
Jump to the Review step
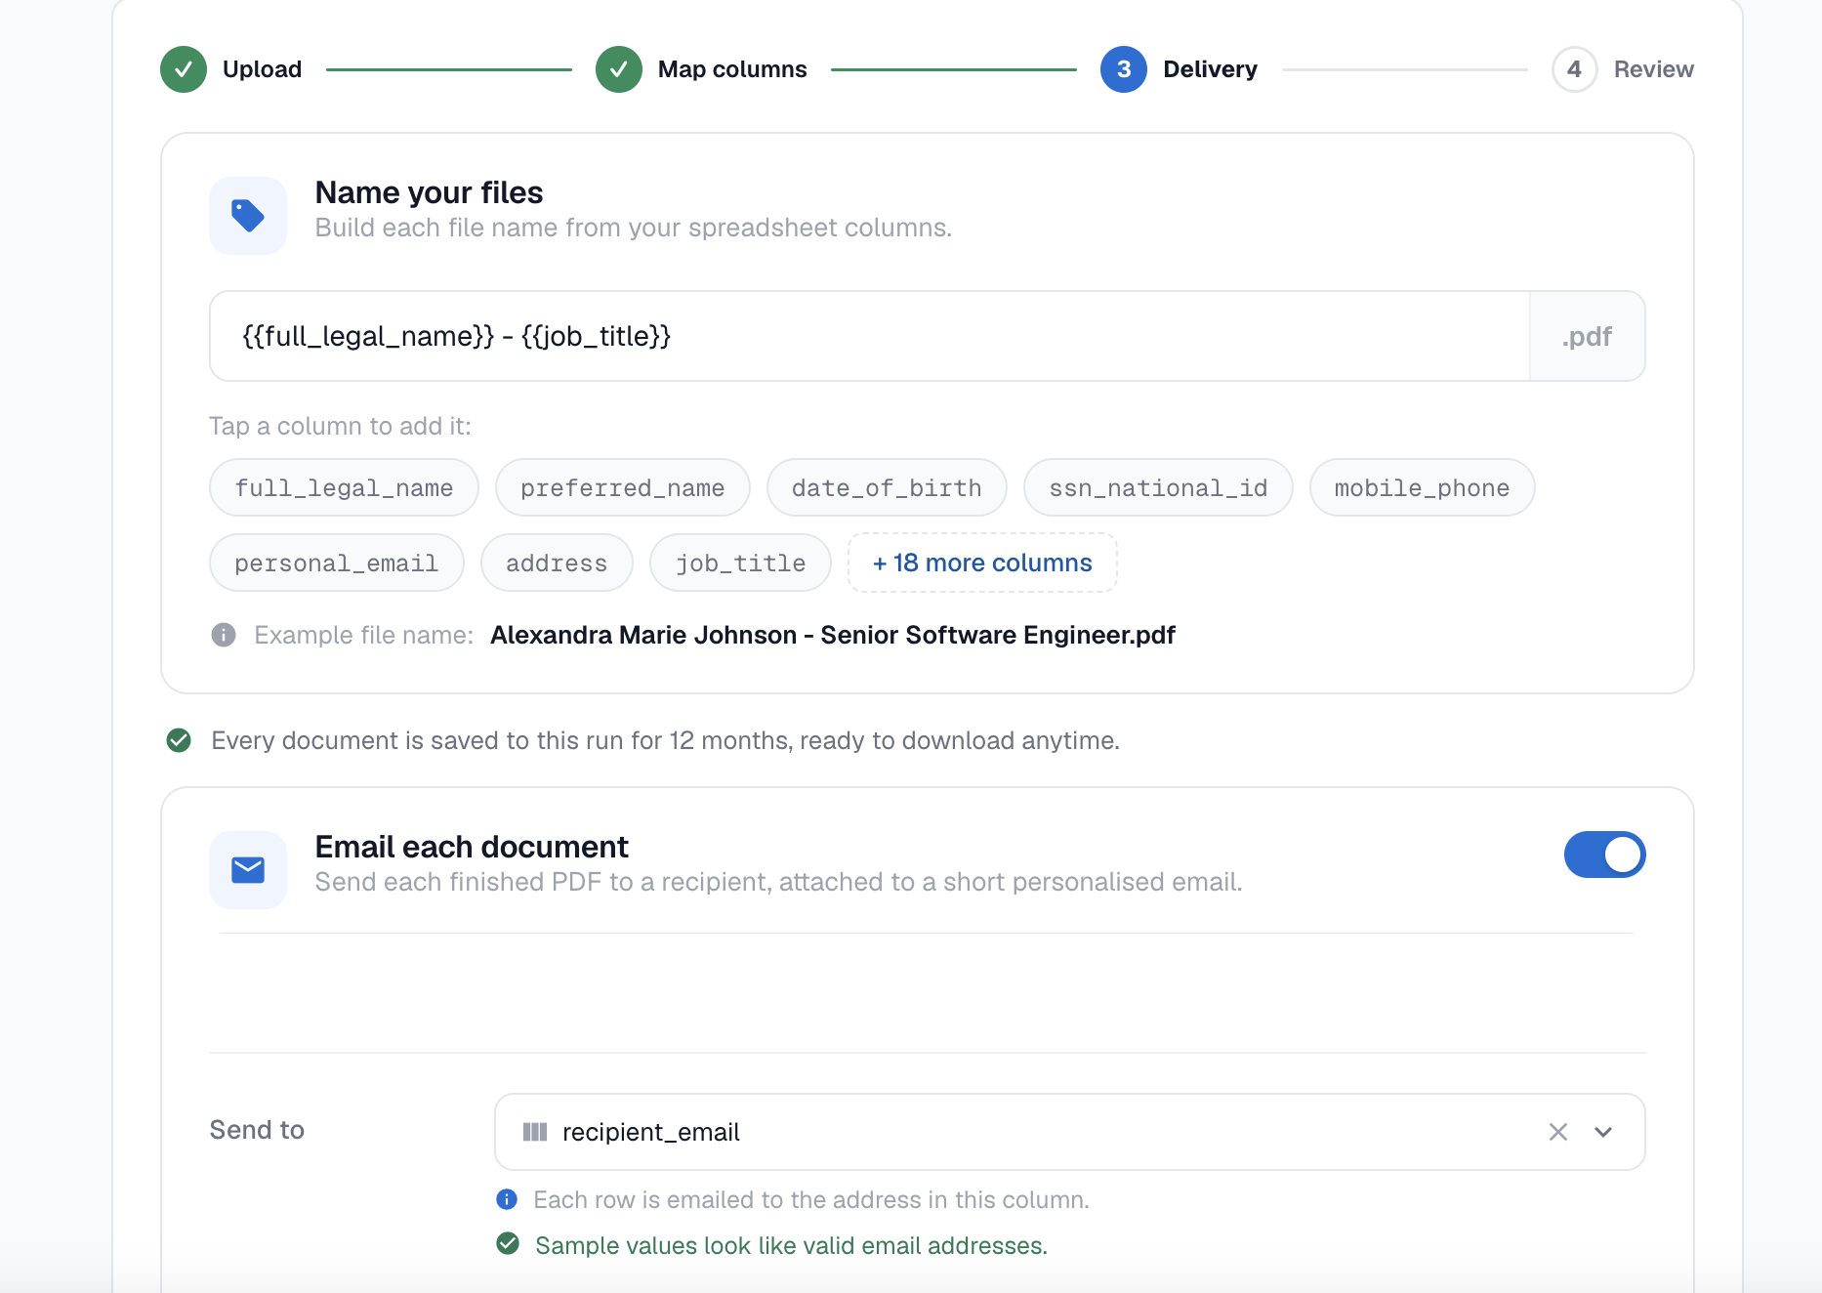[1653, 69]
